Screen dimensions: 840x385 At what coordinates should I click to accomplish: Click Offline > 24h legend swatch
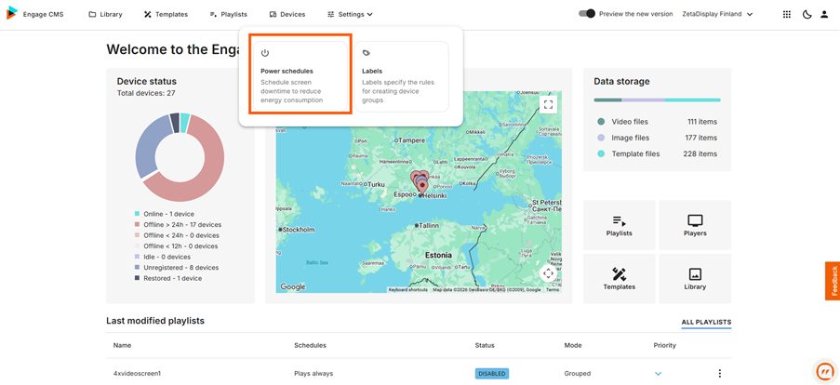137,224
